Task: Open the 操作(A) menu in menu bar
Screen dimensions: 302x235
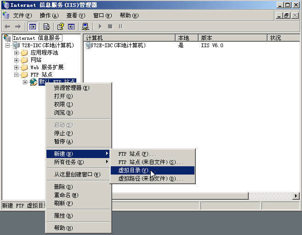Action: coord(49,16)
